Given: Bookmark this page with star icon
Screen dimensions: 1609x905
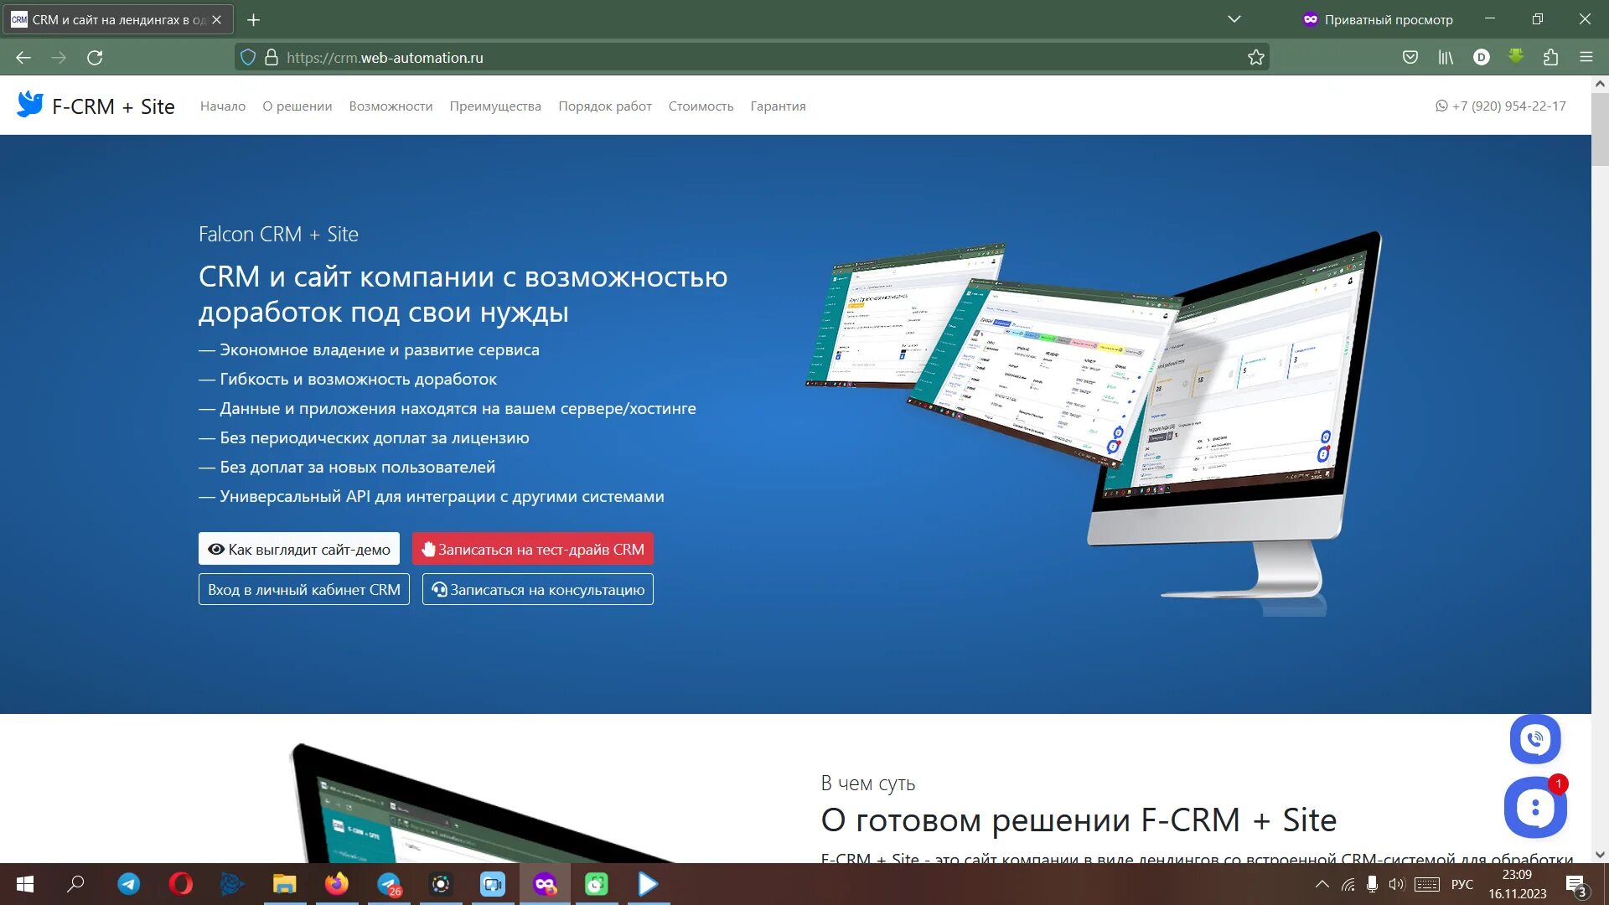Looking at the screenshot, I should tap(1255, 57).
